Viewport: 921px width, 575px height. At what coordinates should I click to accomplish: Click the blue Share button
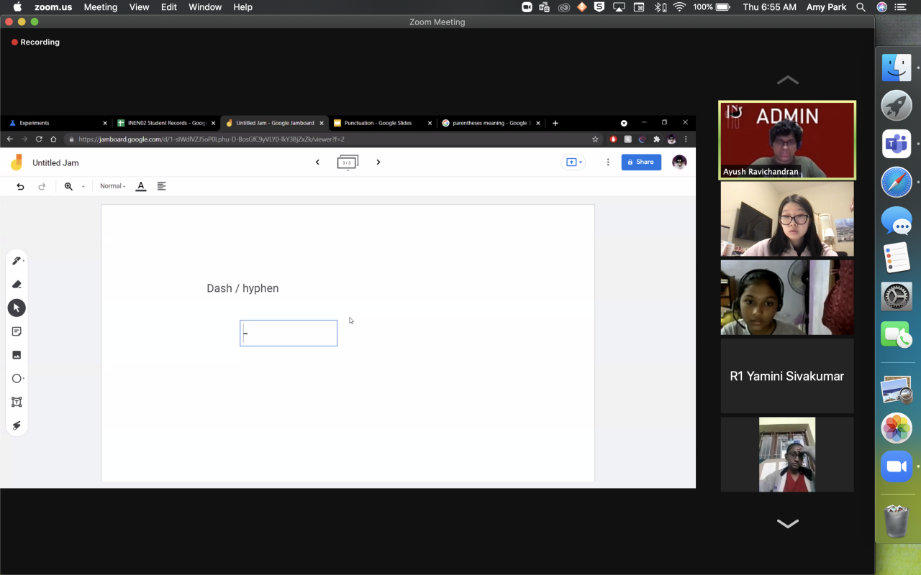(x=641, y=162)
